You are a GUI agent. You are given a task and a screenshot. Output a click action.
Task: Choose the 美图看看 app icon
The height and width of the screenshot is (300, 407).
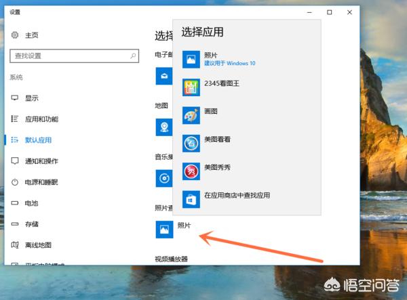click(x=191, y=144)
